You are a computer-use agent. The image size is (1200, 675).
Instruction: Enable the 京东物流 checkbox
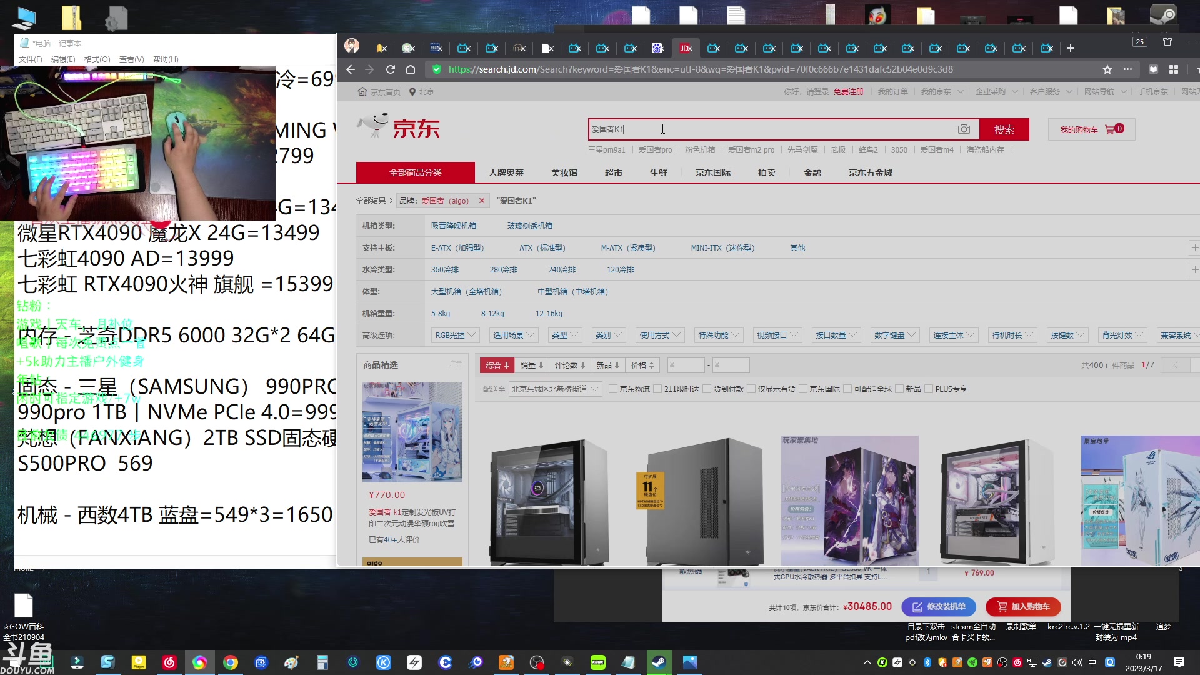click(x=613, y=389)
